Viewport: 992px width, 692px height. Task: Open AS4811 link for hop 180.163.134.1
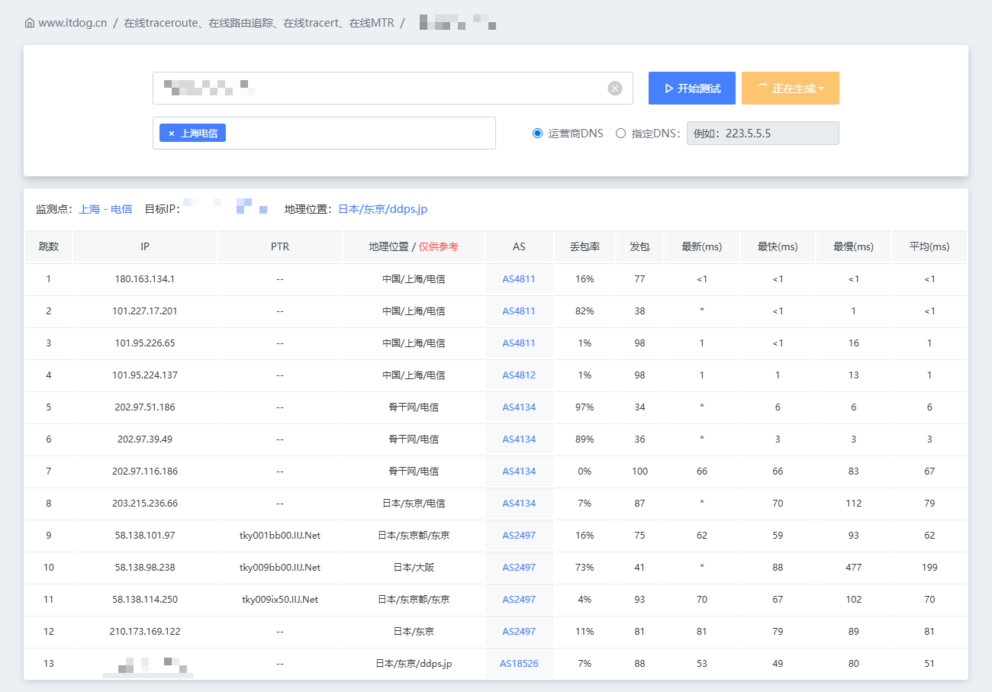point(519,279)
